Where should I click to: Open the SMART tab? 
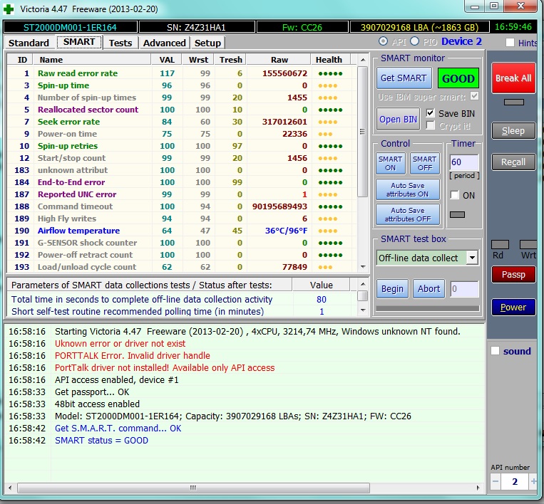tap(79, 42)
